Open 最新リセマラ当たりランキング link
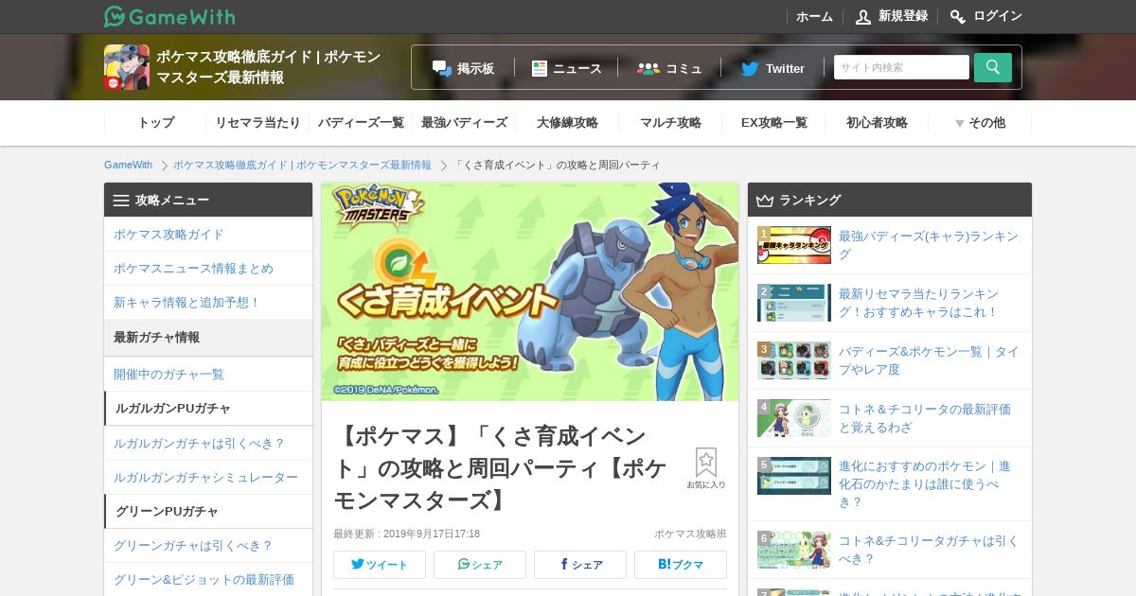 pos(918,303)
